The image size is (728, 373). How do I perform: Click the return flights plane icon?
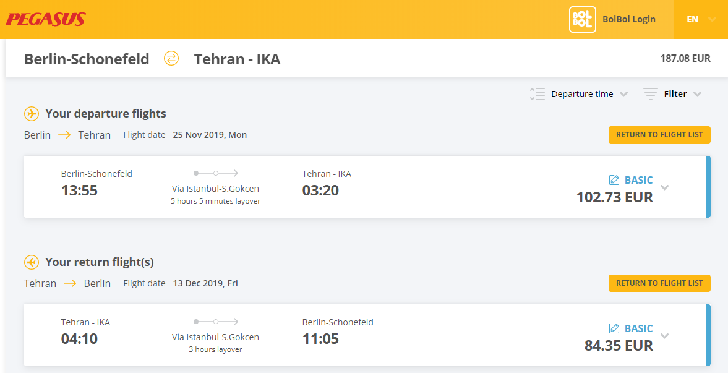tap(31, 262)
